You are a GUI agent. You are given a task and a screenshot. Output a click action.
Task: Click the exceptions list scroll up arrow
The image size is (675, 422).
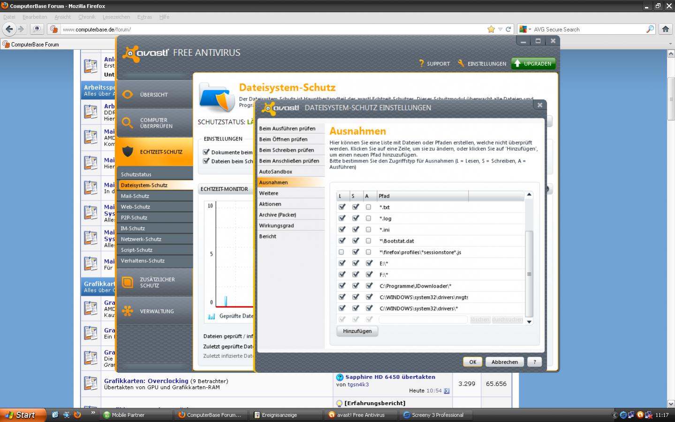tap(529, 194)
